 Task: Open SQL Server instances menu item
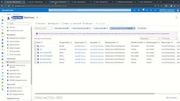click(x=16, y=88)
